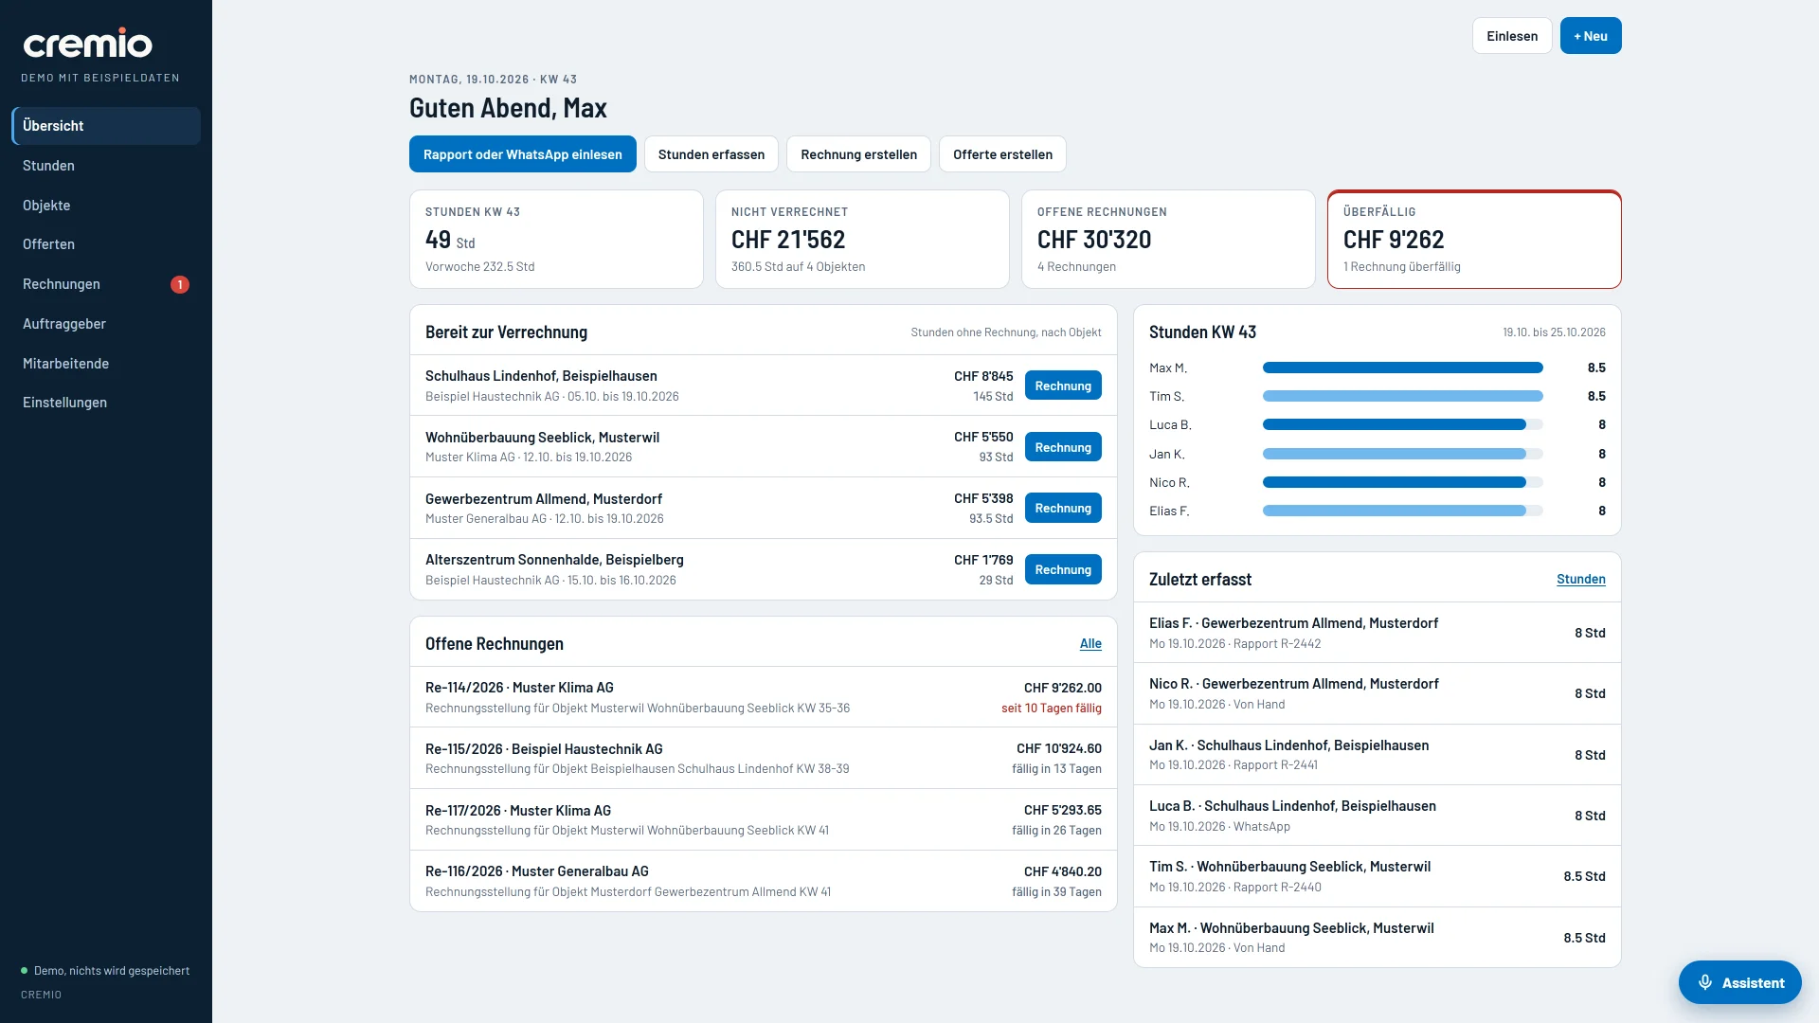Open Übersicht in the sidebar
Screen dimensions: 1819x1023
pos(106,126)
